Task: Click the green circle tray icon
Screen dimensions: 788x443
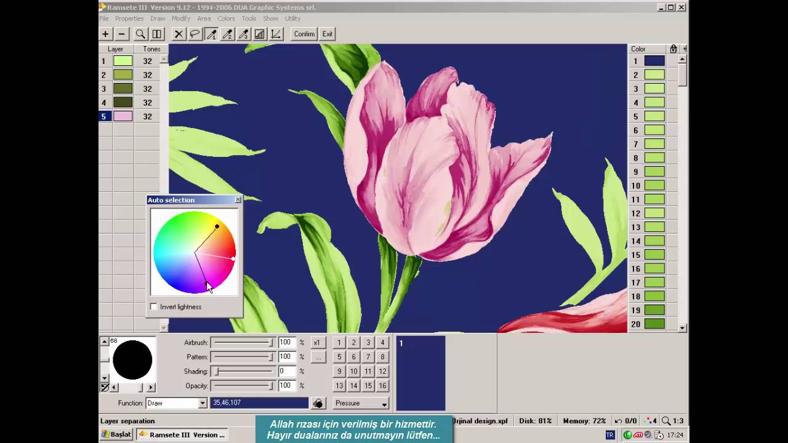Action: pos(628,435)
